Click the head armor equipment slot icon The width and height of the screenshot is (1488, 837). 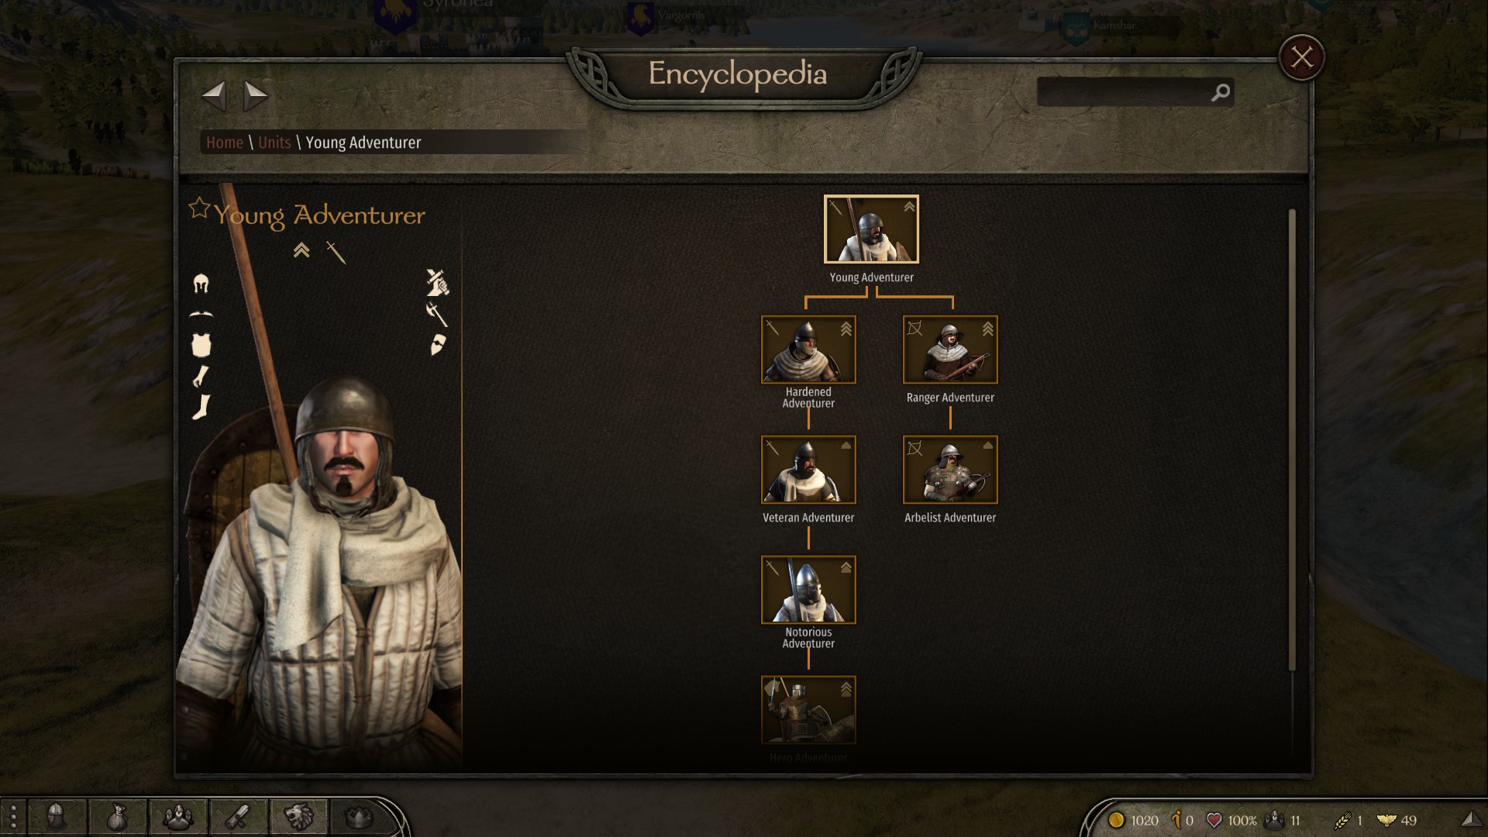click(x=201, y=284)
